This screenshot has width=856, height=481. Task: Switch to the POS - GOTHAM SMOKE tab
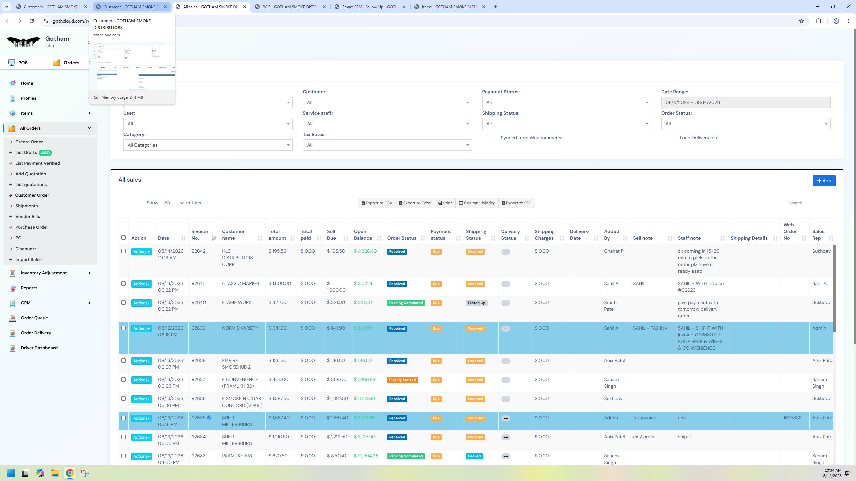(290, 7)
